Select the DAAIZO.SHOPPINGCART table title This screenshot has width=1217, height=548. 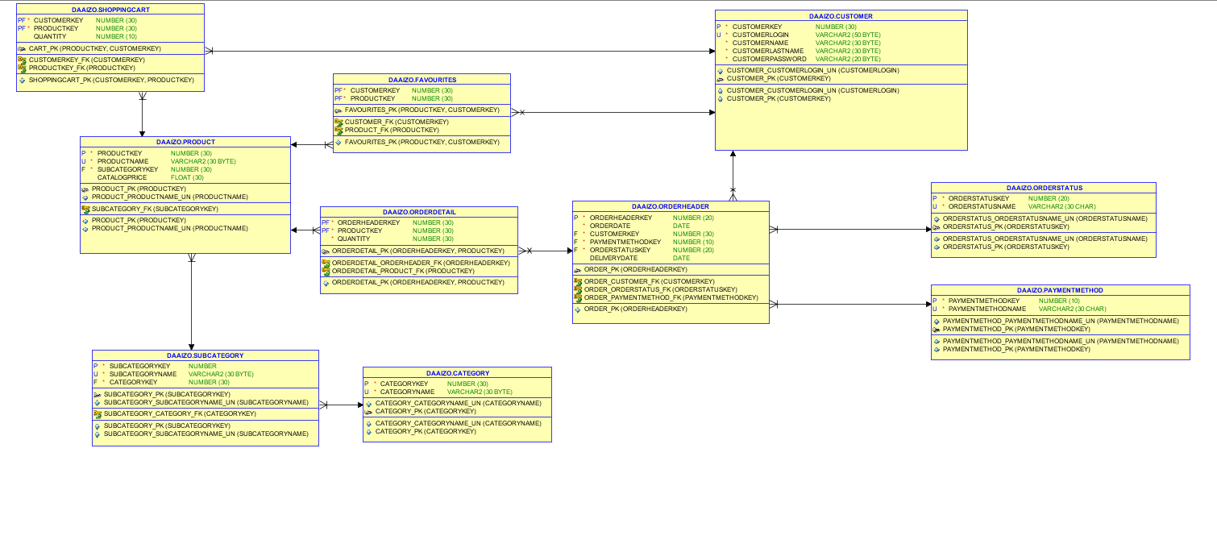(x=110, y=9)
